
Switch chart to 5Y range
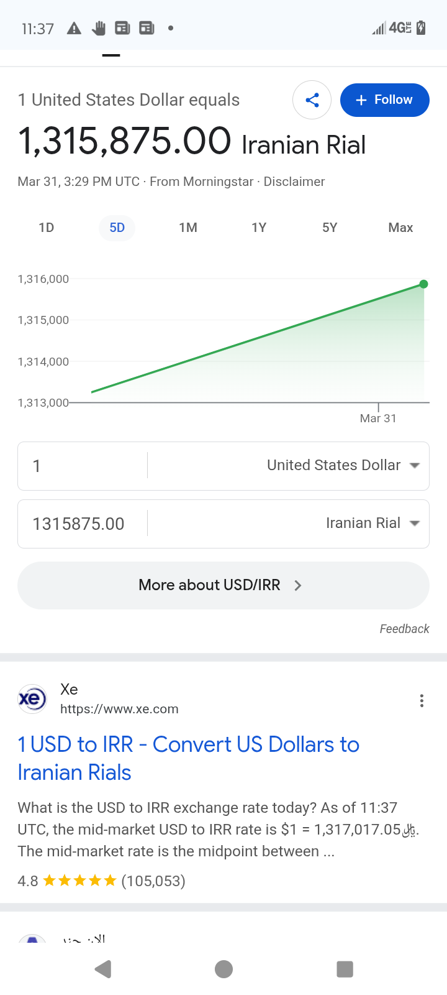pyautogui.click(x=330, y=228)
